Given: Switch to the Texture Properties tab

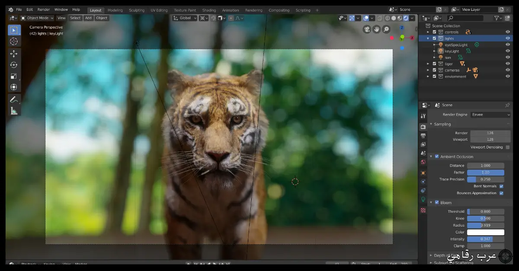Looking at the screenshot, I should (x=423, y=210).
